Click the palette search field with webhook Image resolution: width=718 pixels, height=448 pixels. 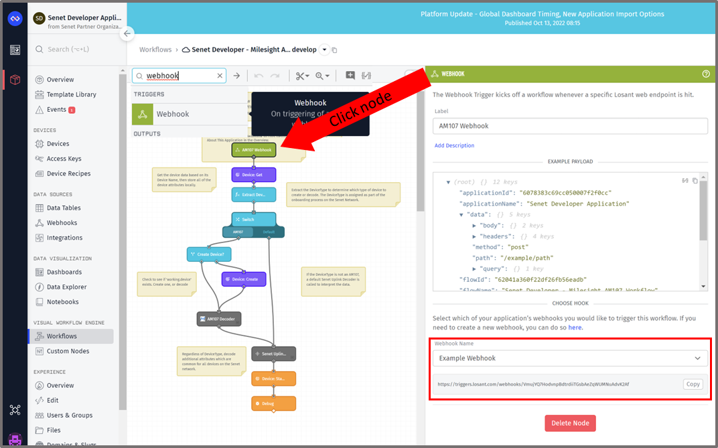pos(179,76)
